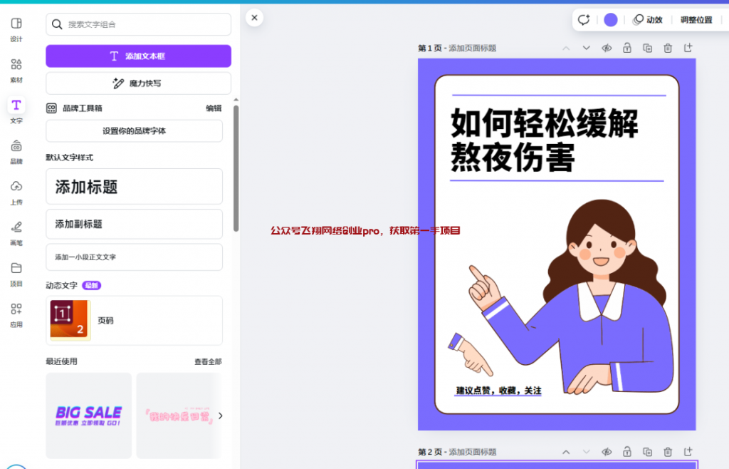Click the 魔力快写 magic write button
729x469 pixels.
click(x=138, y=83)
